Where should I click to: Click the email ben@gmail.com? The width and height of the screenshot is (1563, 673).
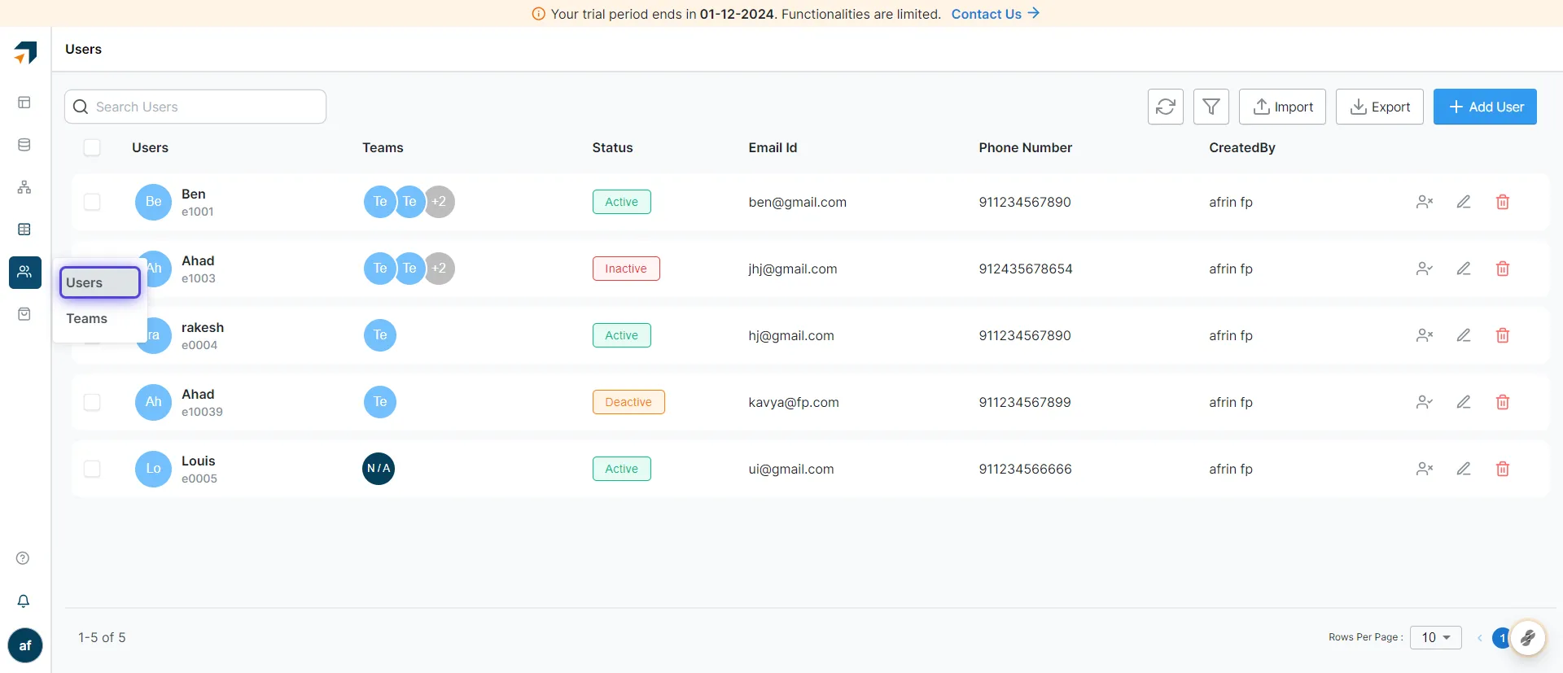(798, 202)
